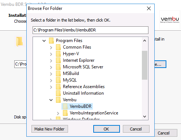Click the Hyper-V folder icon

(58, 54)
